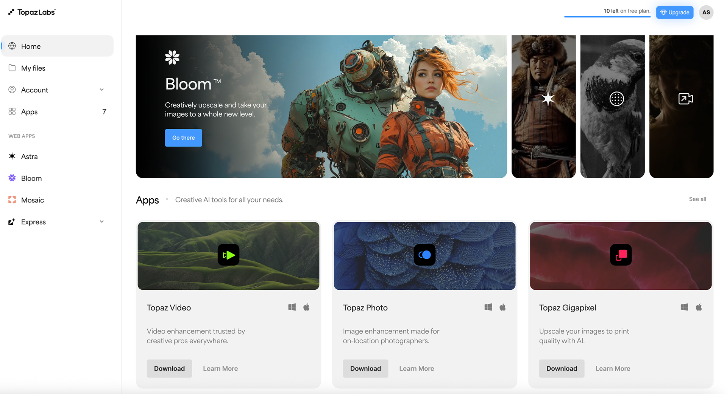Viewport: 727px width, 394px height.
Task: Click Learn More for Topaz Photo
Action: [x=417, y=368]
